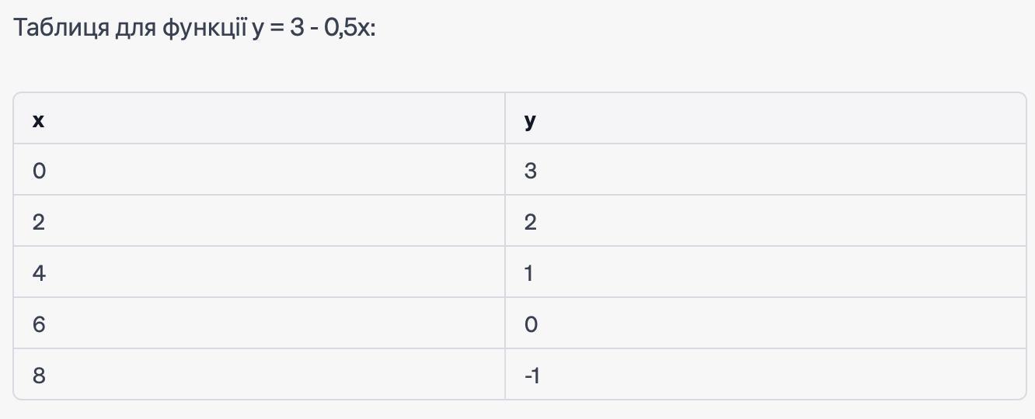The image size is (1035, 419).
Task: Select the x-column cell with value 6
Action: tap(259, 324)
